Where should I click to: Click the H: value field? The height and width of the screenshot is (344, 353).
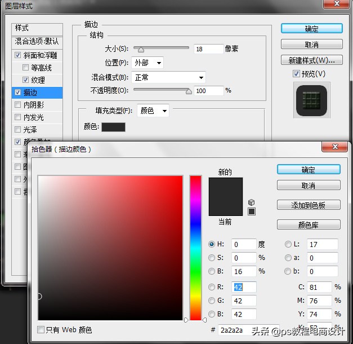click(244, 244)
